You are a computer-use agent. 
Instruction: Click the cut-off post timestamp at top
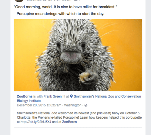49,0
